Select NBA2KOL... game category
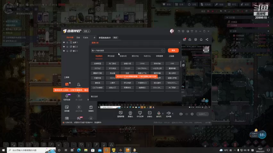This screenshot has height=153, width=273. click(x=172, y=83)
